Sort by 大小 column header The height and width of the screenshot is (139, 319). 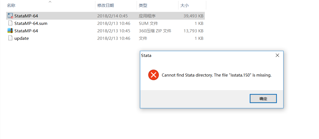[185, 5]
